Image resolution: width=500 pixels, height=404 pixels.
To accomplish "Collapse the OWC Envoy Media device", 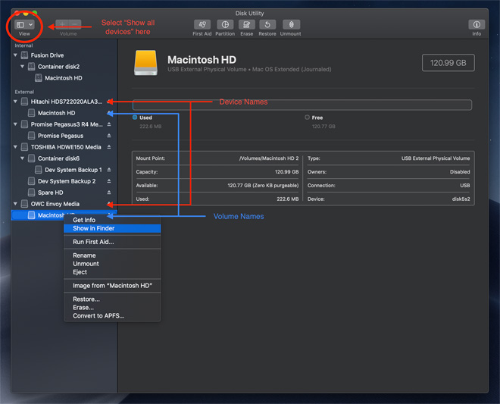I will [x=15, y=204].
